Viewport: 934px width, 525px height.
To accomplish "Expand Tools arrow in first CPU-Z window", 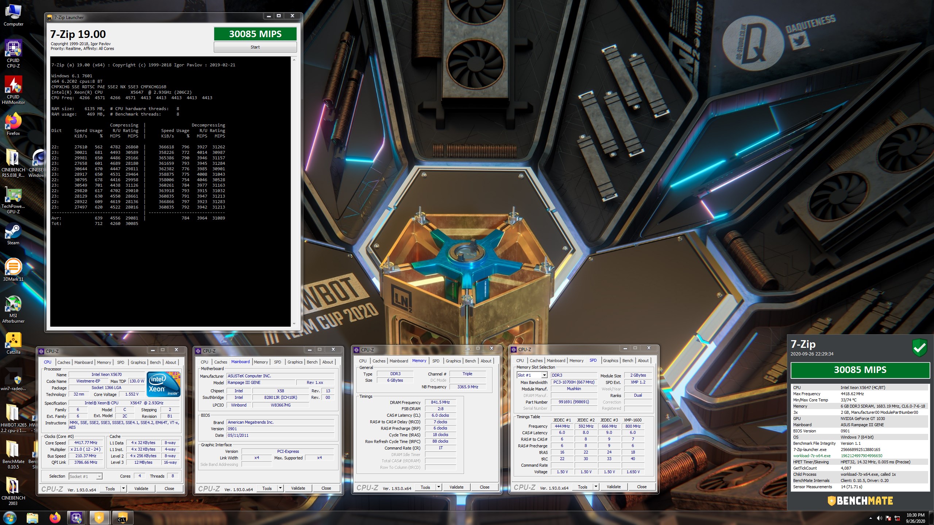I will coord(123,489).
